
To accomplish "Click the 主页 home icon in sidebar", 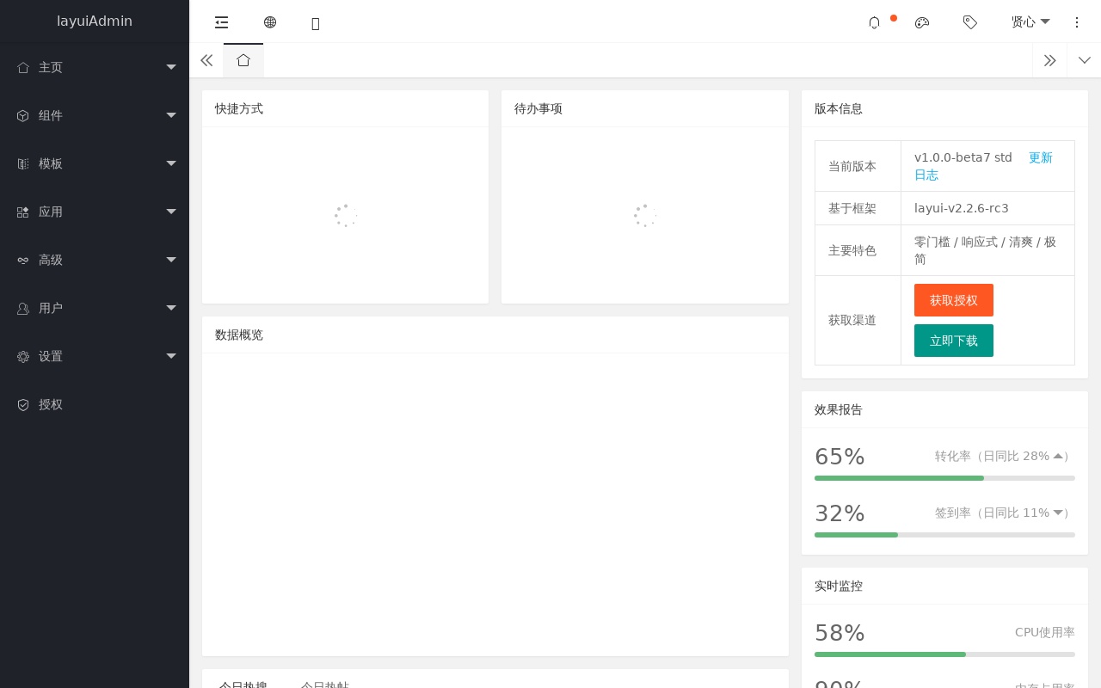I will (x=23, y=67).
